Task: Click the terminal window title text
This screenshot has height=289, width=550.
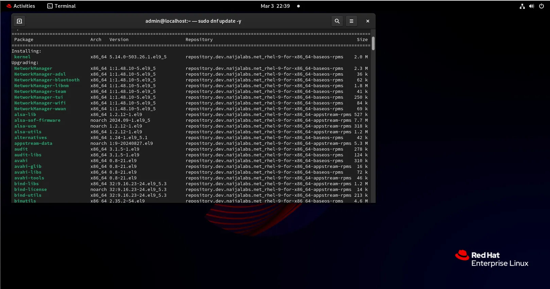Action: [193, 21]
